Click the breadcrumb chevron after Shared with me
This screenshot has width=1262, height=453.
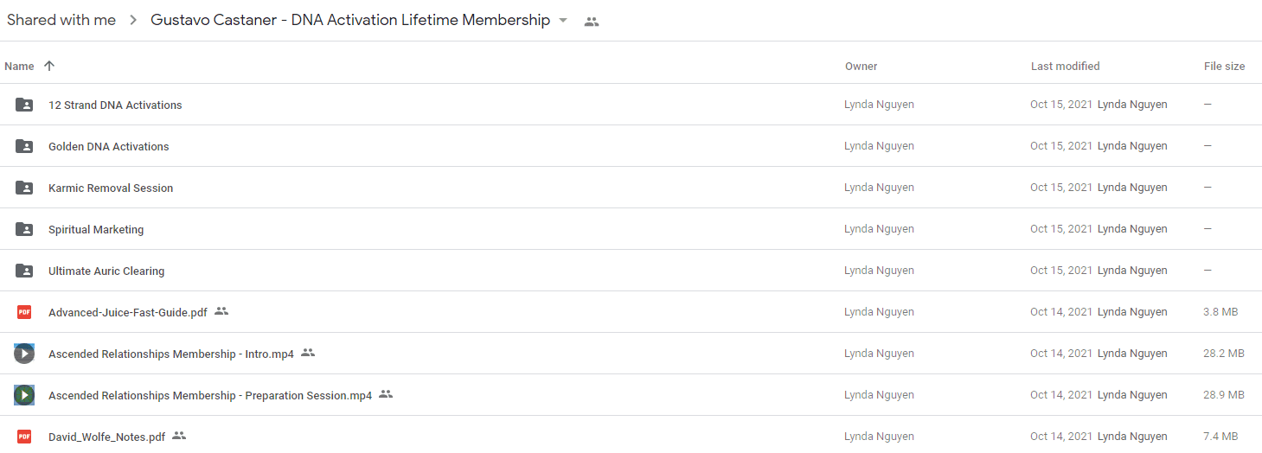[133, 21]
